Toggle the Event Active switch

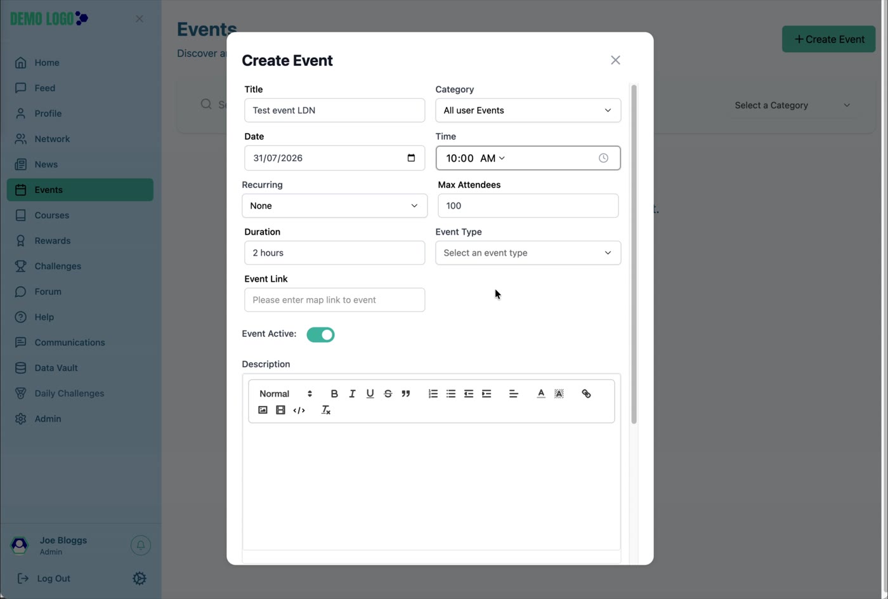pos(320,334)
